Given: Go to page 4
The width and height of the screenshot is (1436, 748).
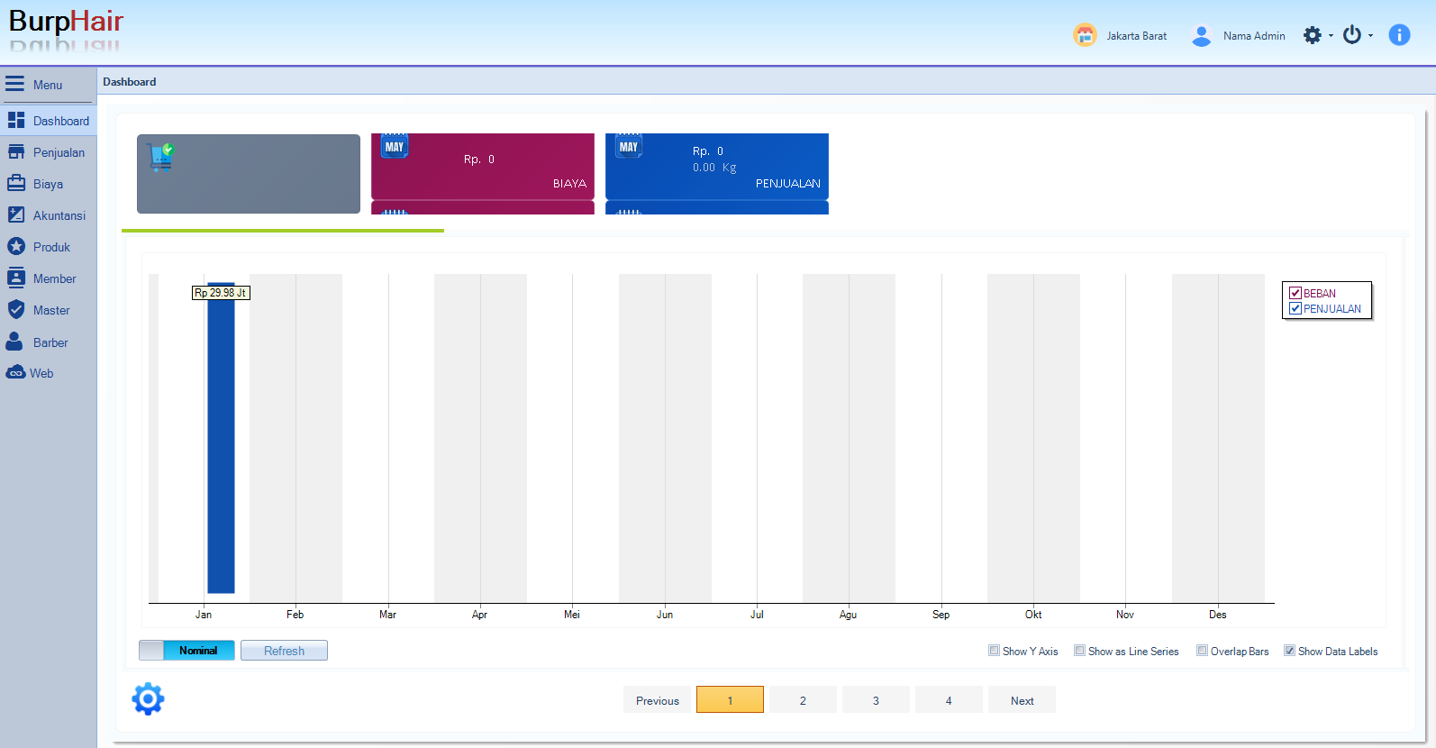Looking at the screenshot, I should pos(949,700).
